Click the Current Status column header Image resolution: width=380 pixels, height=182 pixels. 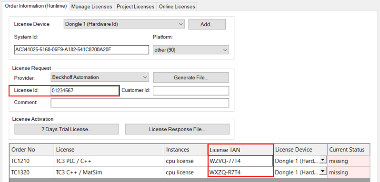pos(349,150)
